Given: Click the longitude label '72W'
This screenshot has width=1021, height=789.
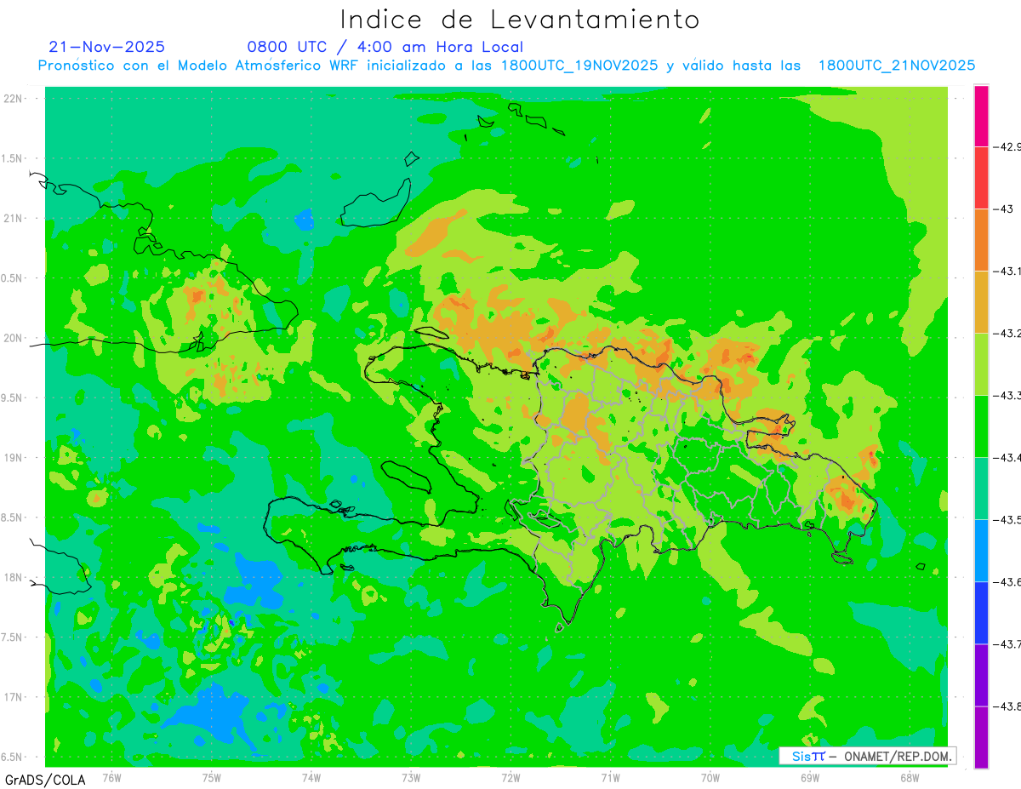Looking at the screenshot, I should click(510, 778).
